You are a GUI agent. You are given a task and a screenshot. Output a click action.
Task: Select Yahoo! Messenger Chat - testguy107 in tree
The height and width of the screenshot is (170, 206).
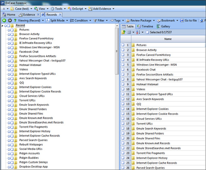[42, 61]
